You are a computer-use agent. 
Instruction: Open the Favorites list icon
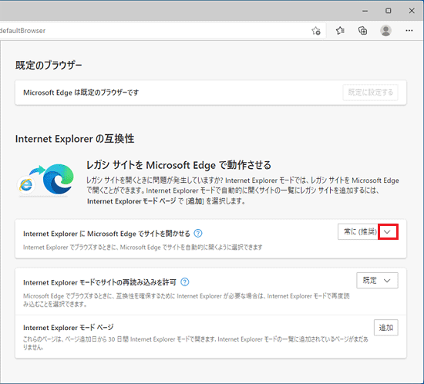click(340, 31)
